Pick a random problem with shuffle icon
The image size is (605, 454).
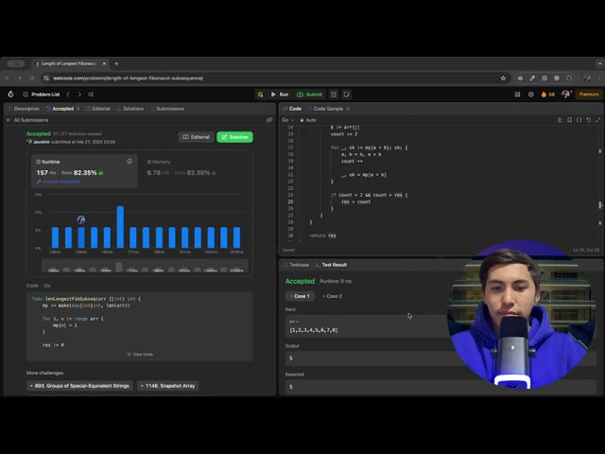pos(91,95)
